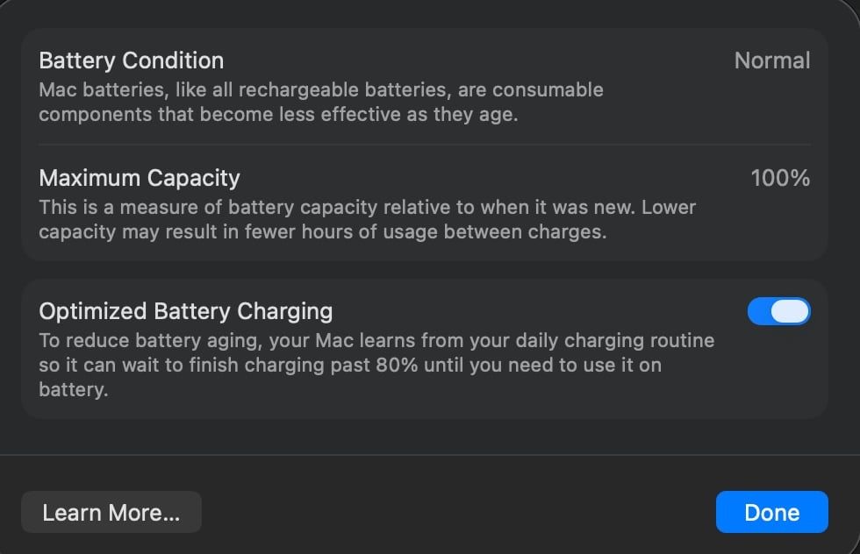This screenshot has height=554, width=860.
Task: Click the Optimized Battery Charging heading
Action: coord(186,311)
